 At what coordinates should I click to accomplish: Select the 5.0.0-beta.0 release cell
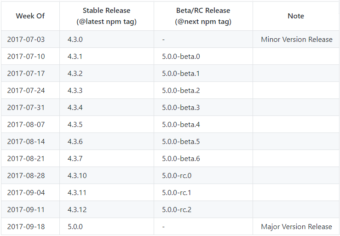[x=181, y=57]
